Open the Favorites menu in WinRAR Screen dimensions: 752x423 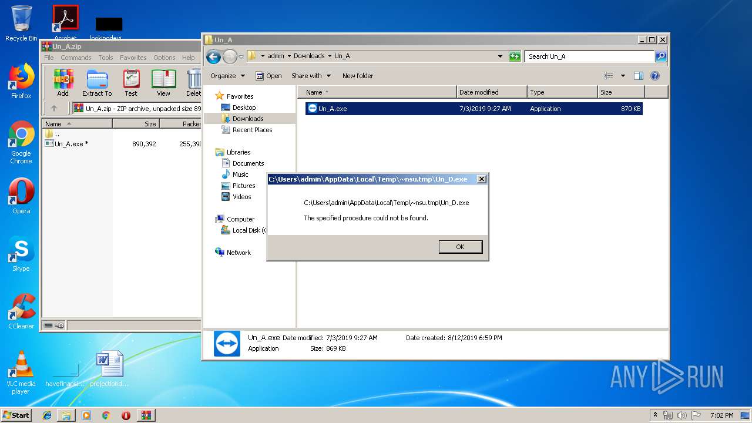click(133, 58)
